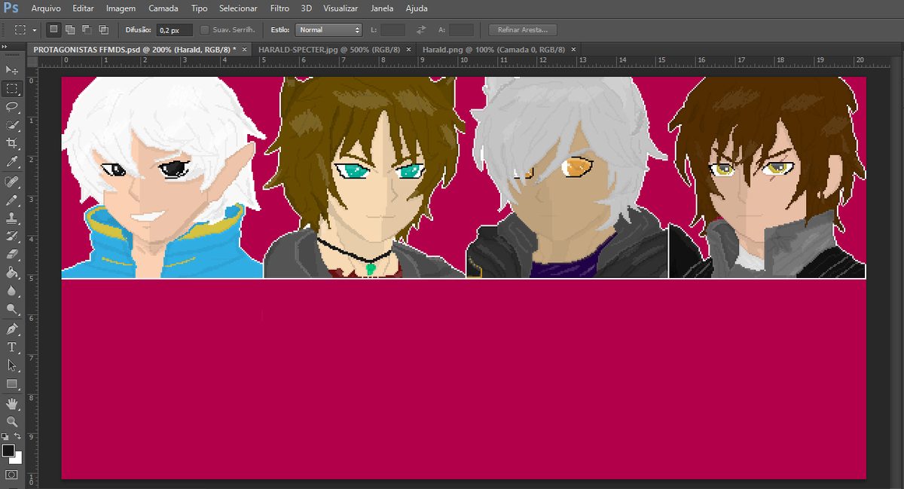Click the L width input field
The image size is (904, 489).
click(392, 30)
